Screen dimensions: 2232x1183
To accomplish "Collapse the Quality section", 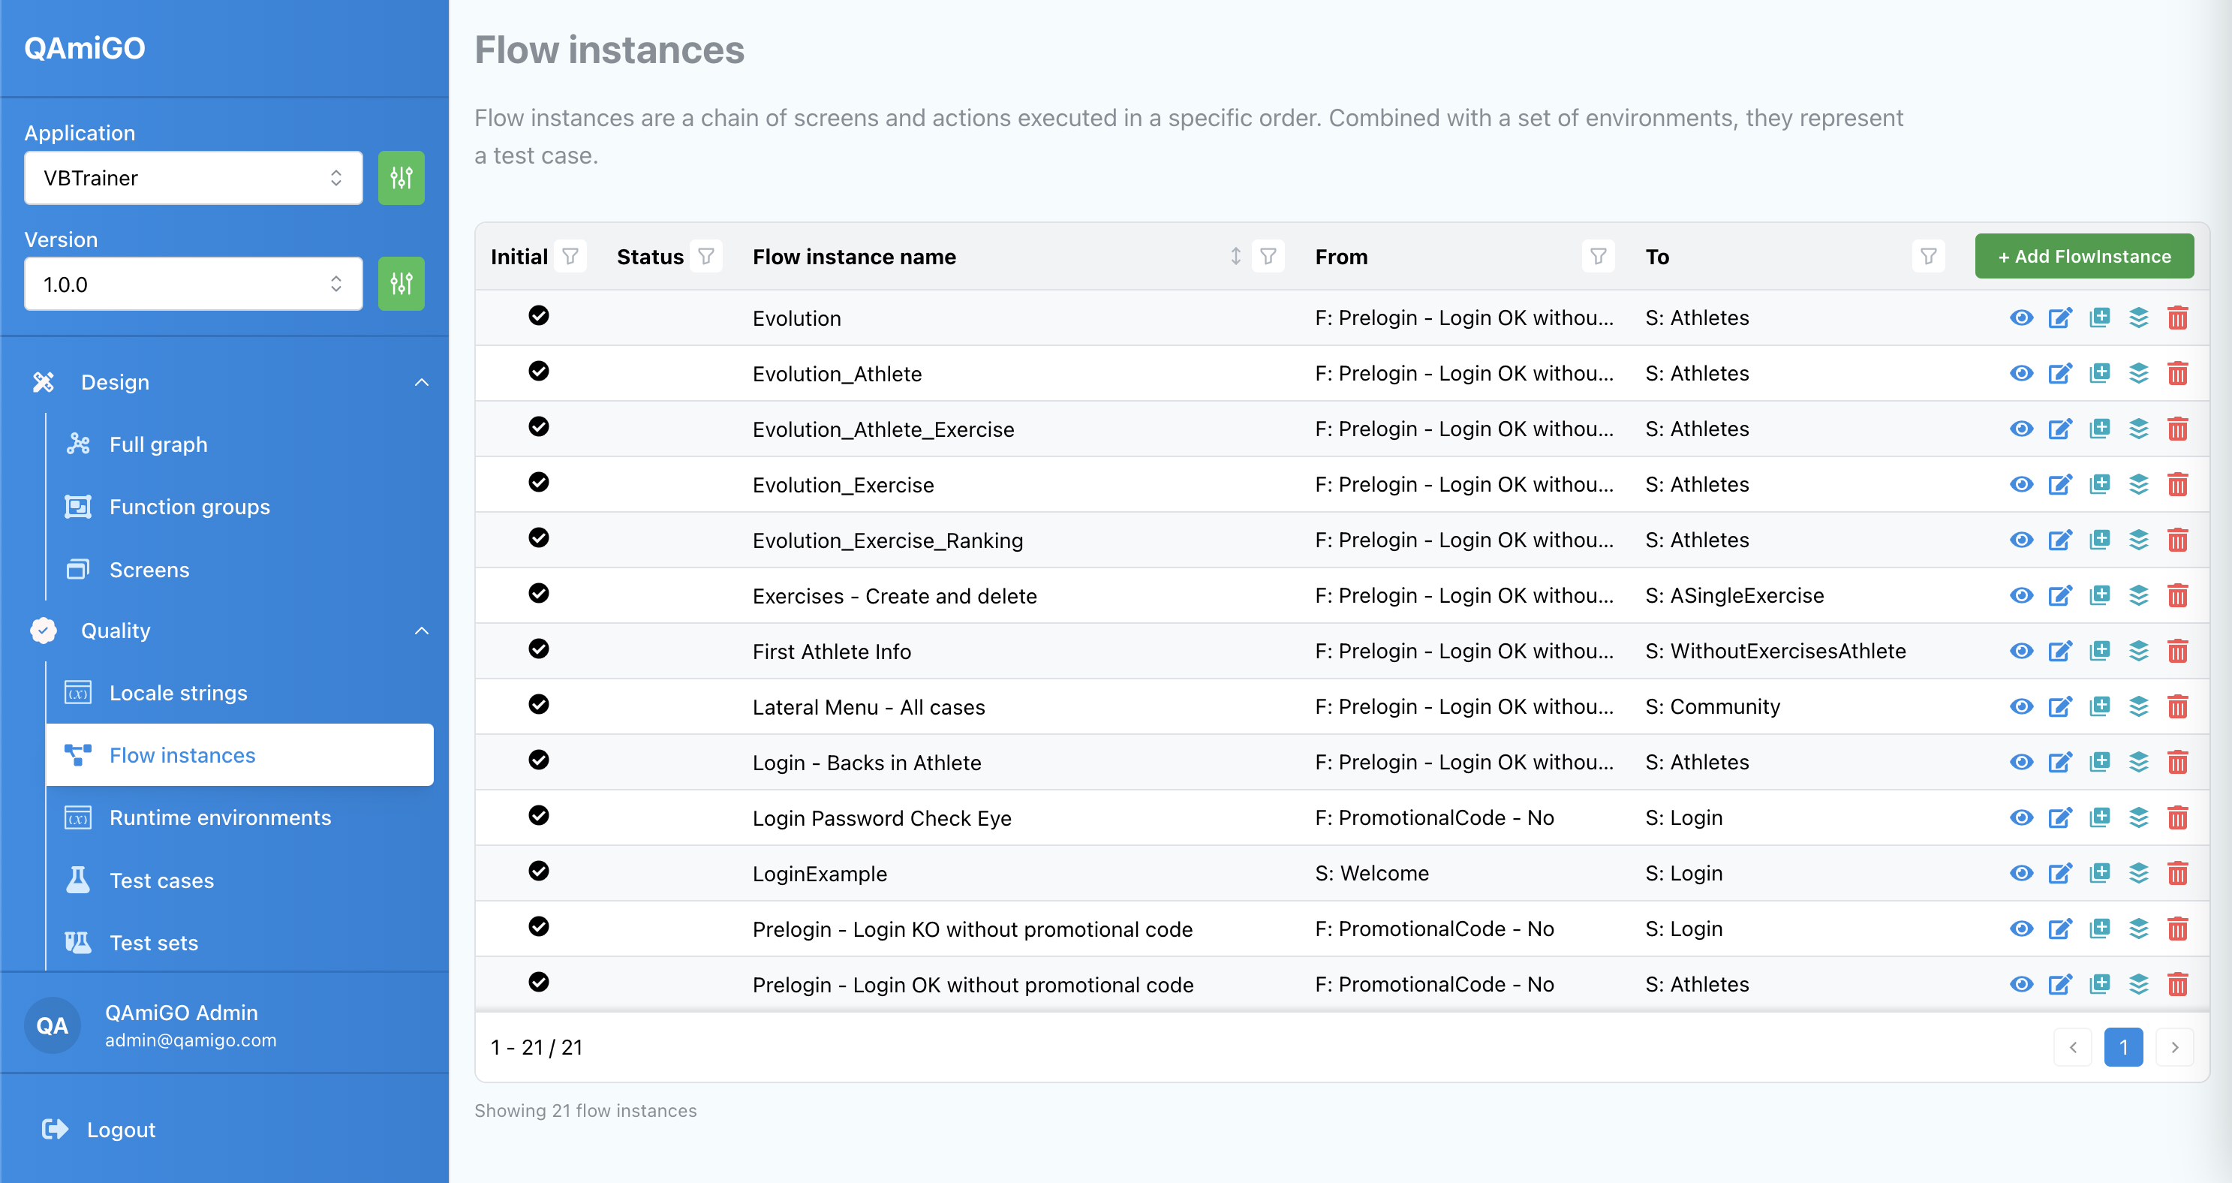I will [x=421, y=631].
